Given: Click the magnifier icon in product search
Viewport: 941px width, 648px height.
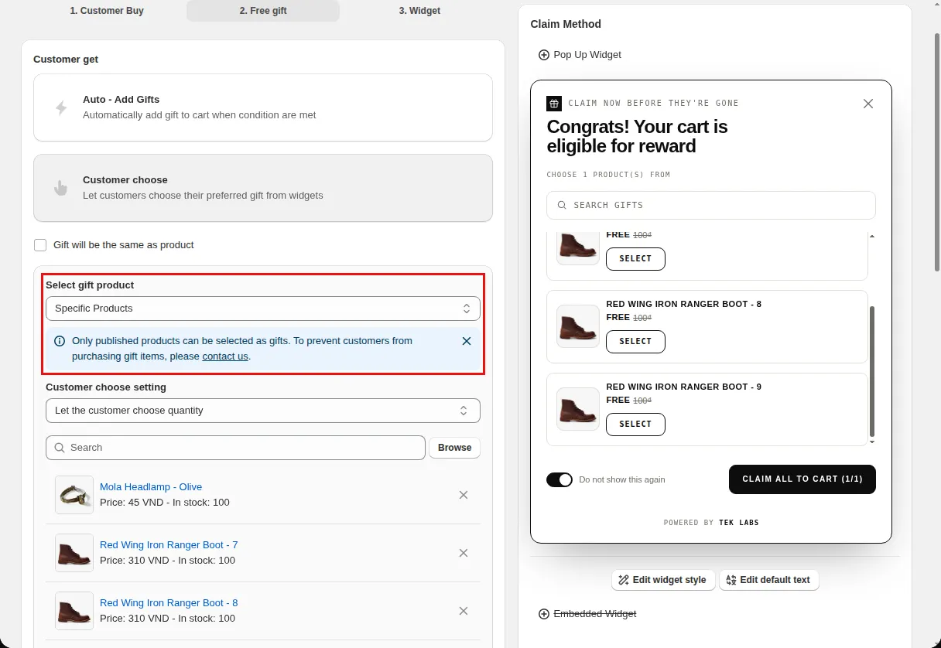Looking at the screenshot, I should [60, 448].
